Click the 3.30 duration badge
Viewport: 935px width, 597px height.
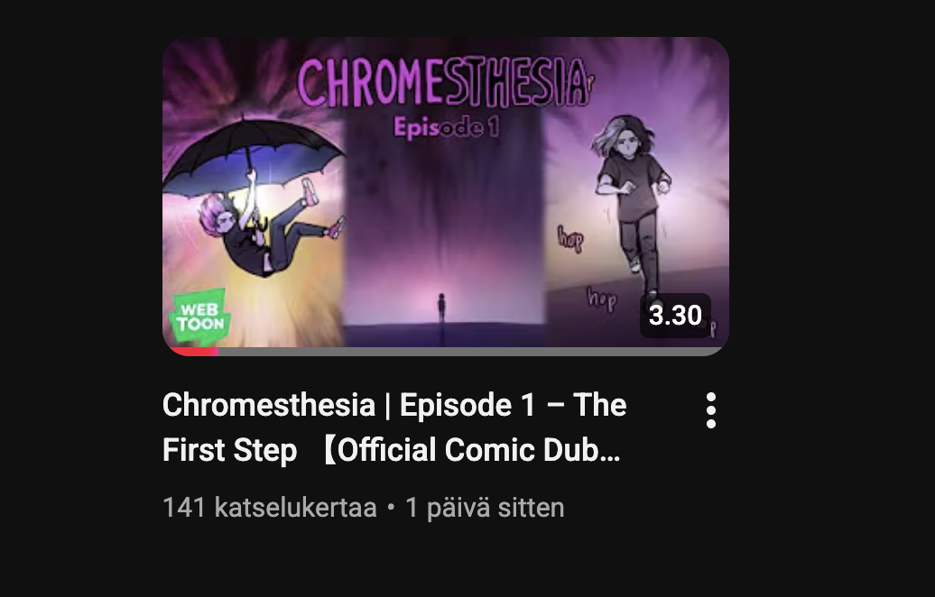click(x=675, y=315)
